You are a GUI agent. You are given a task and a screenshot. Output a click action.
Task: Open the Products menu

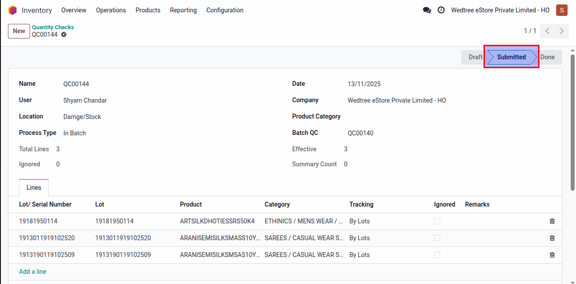tap(148, 10)
